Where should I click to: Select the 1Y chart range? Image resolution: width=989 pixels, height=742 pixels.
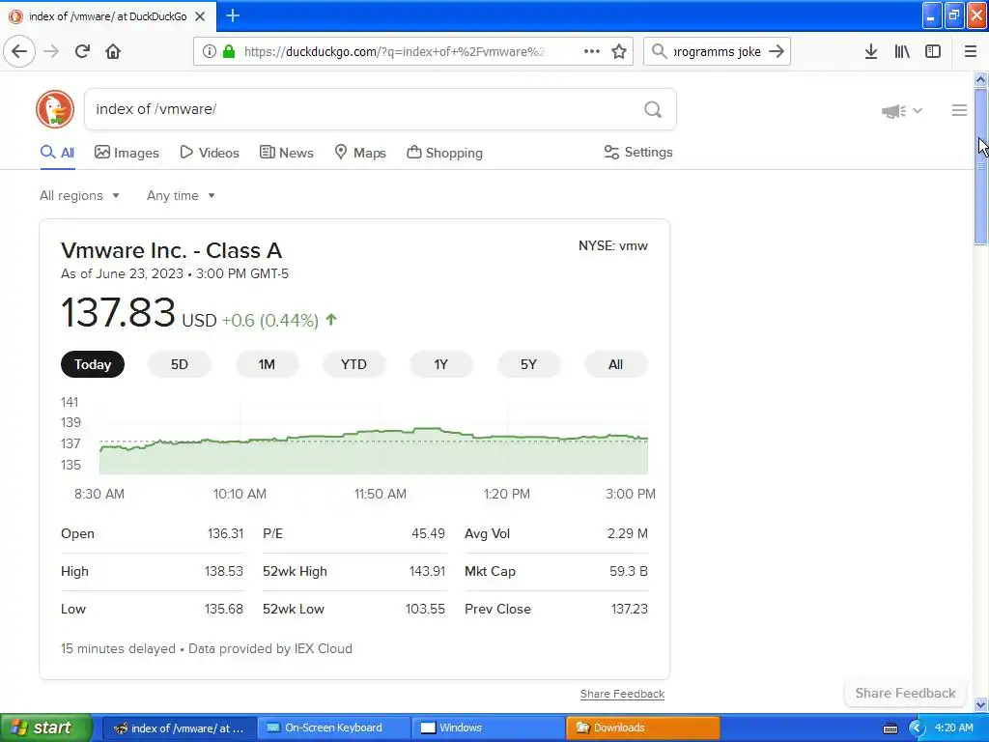[440, 364]
